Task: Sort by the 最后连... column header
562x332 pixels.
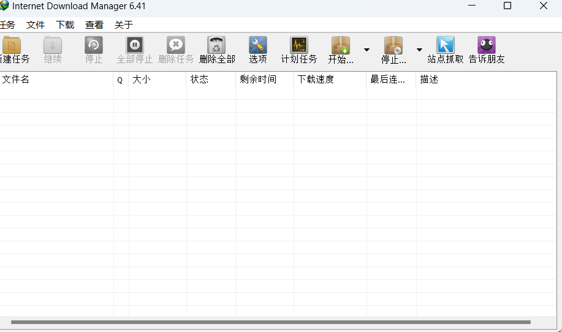Action: [x=391, y=79]
